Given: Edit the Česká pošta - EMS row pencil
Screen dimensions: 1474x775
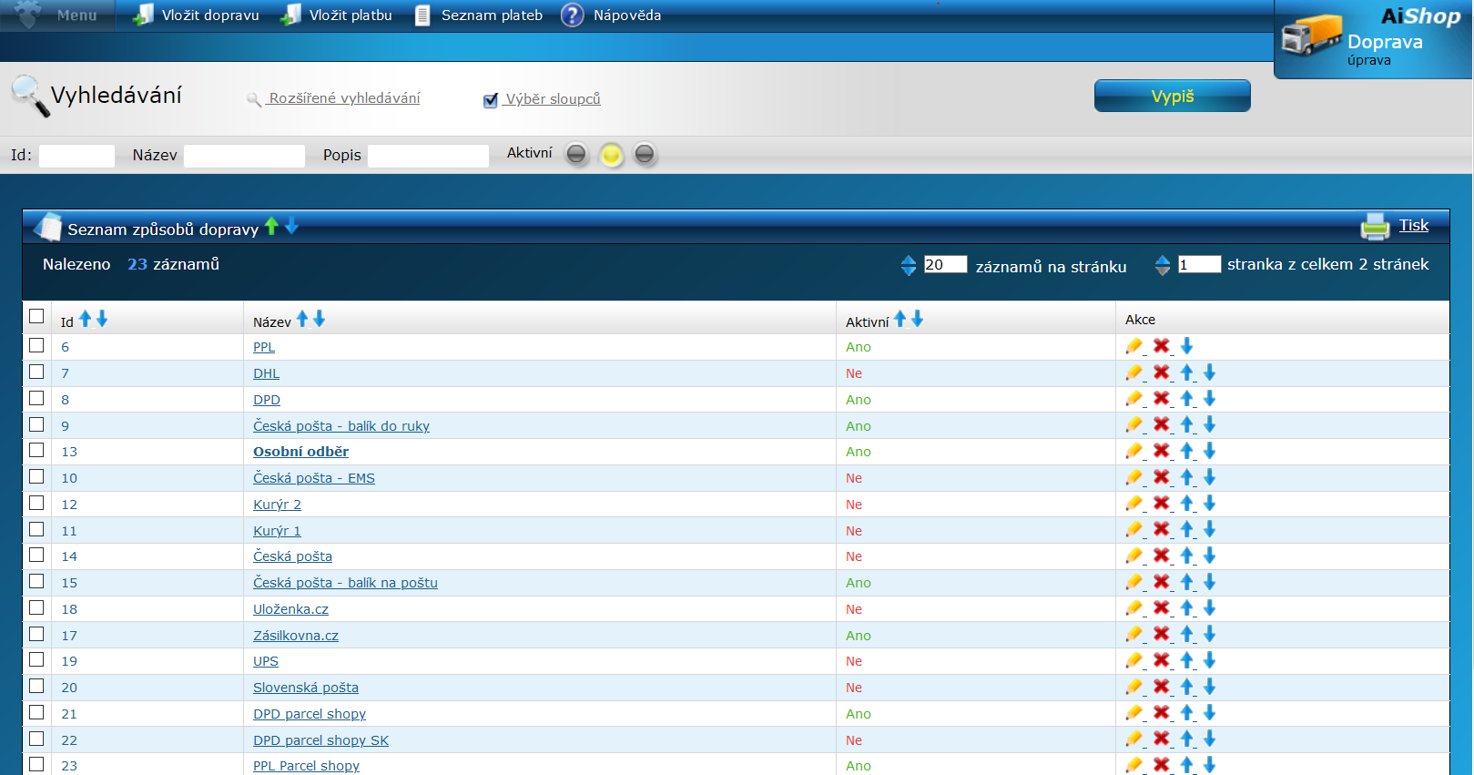Looking at the screenshot, I should click(1133, 477).
